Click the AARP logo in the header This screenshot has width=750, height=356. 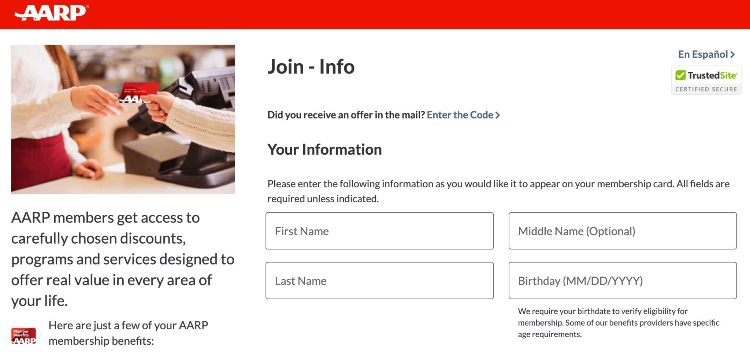pos(51,13)
